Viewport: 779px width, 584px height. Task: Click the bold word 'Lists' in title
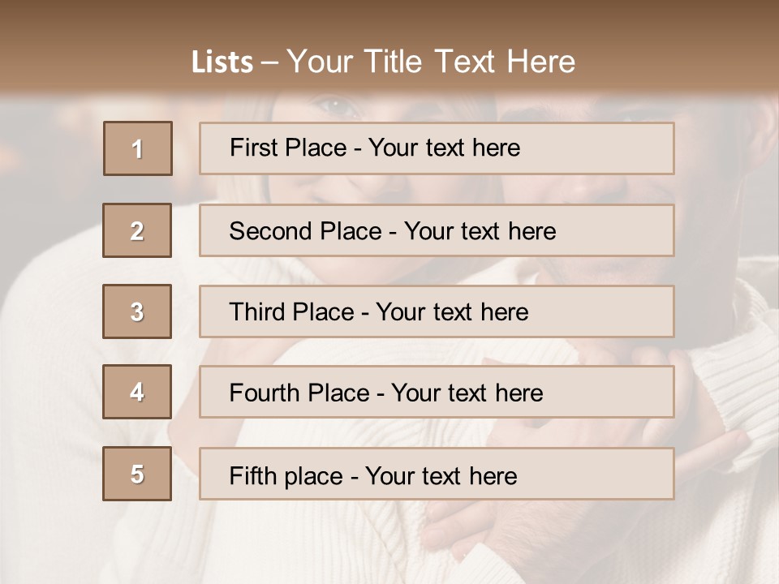[x=222, y=62]
